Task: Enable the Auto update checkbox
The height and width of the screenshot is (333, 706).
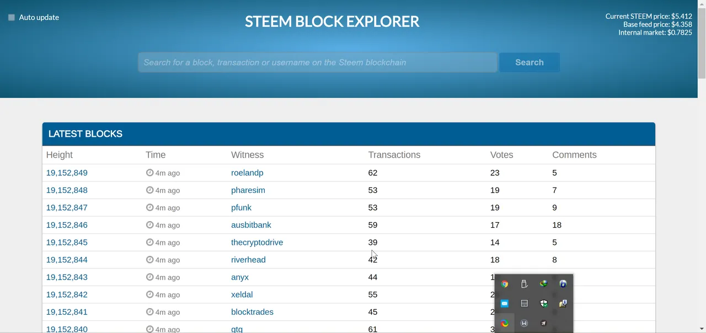Action: pos(12,18)
